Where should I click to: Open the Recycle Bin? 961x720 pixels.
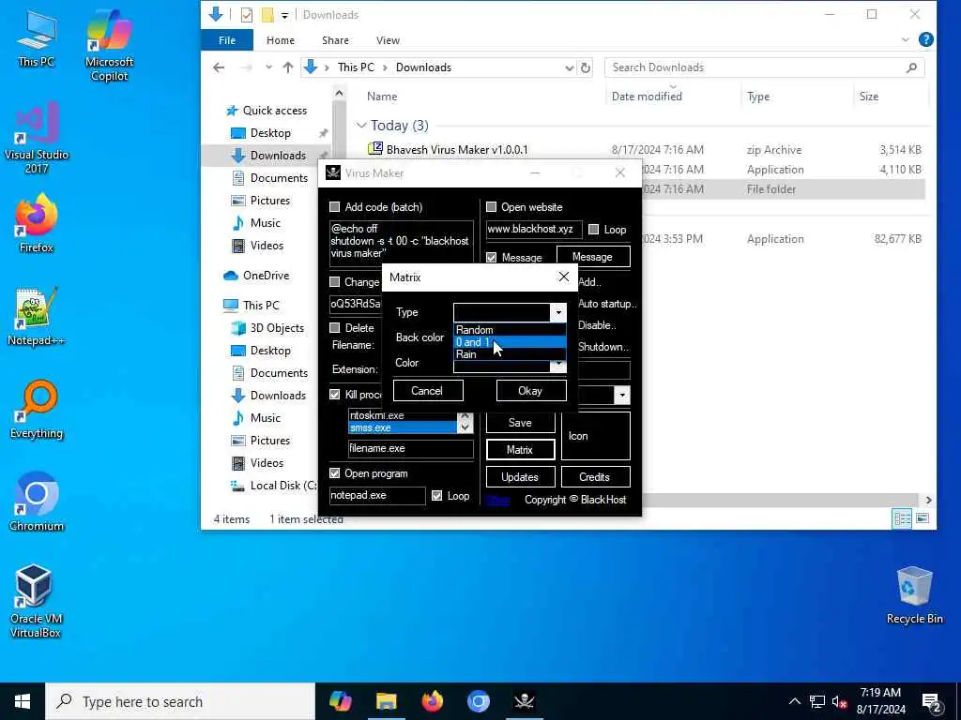click(914, 595)
